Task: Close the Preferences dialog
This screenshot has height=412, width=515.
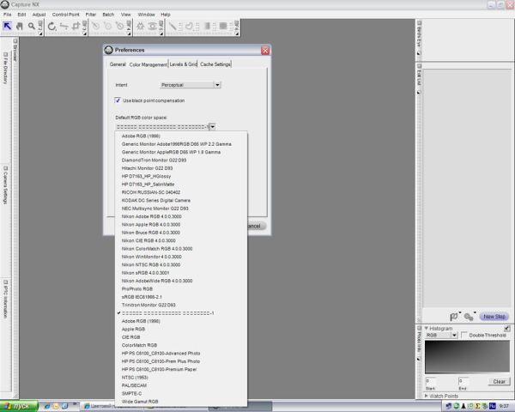Action: tap(265, 51)
